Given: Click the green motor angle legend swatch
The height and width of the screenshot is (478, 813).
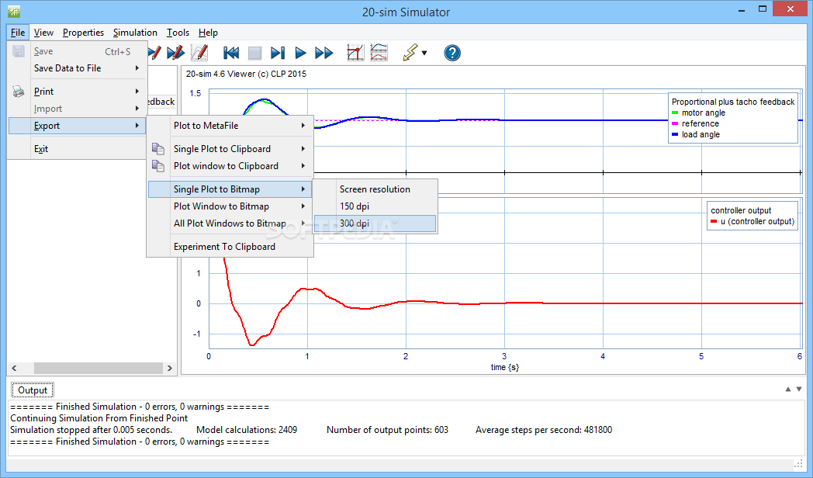Looking at the screenshot, I should (675, 113).
